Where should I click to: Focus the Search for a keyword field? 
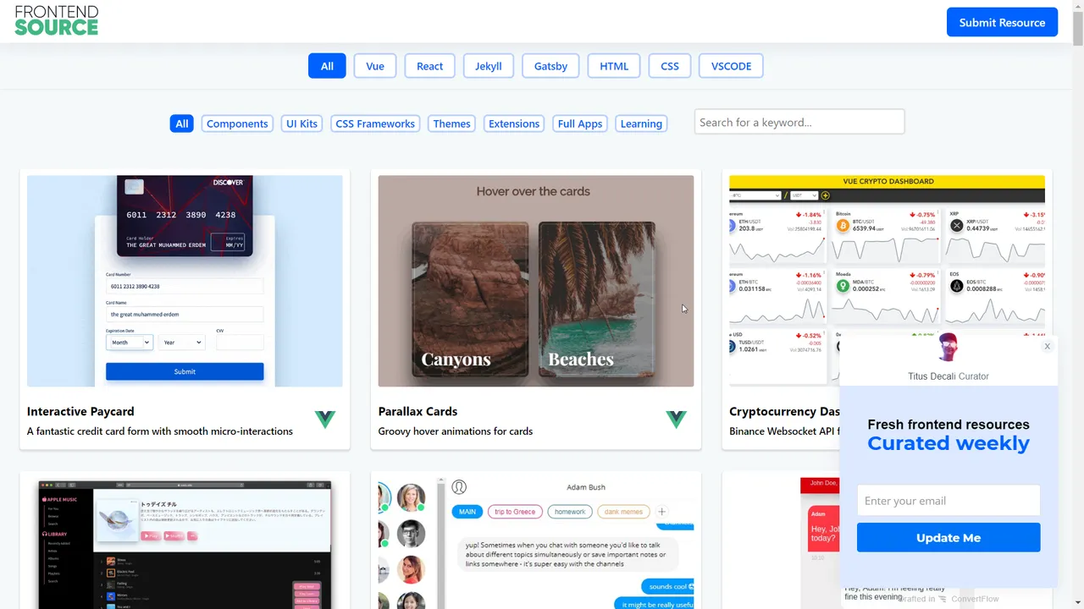pos(799,122)
